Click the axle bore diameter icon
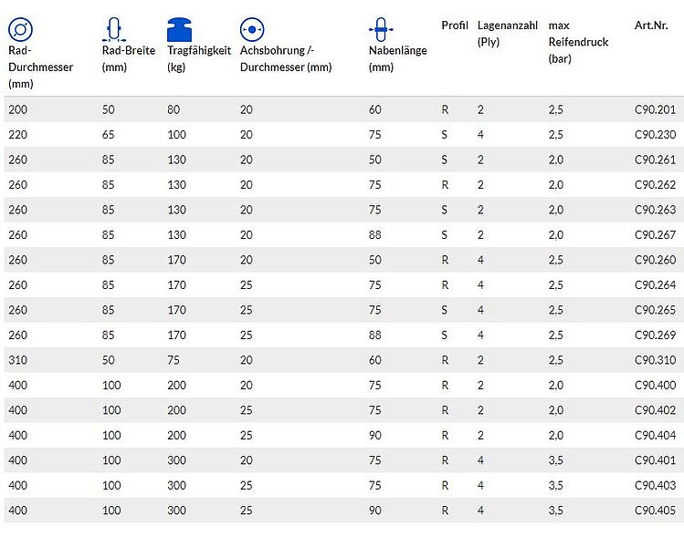 (252, 29)
